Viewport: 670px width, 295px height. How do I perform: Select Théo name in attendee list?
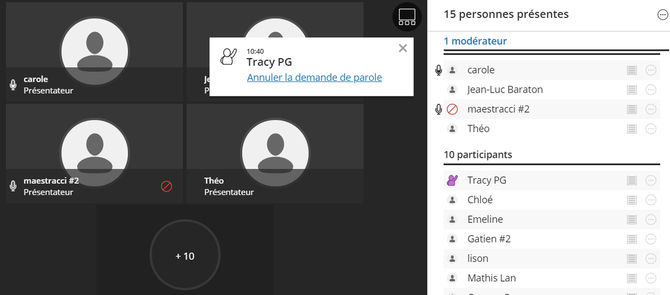coord(478,129)
